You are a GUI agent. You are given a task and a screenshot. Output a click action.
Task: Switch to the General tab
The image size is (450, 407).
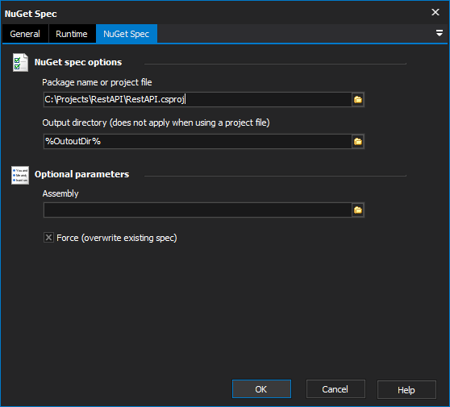coord(25,34)
